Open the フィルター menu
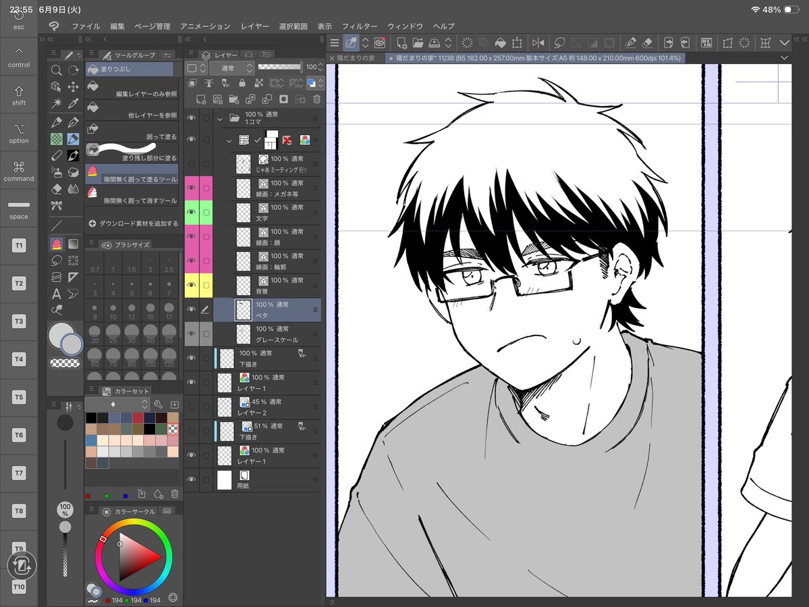 (x=359, y=26)
